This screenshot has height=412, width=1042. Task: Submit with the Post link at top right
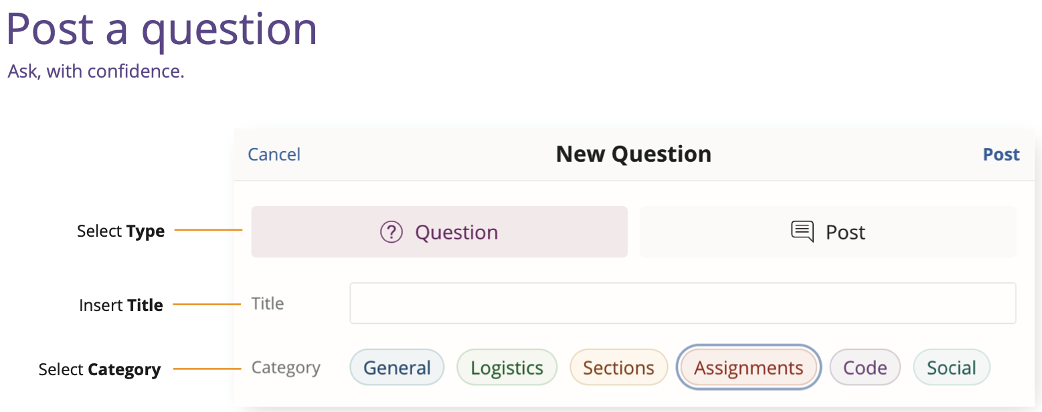(1001, 154)
